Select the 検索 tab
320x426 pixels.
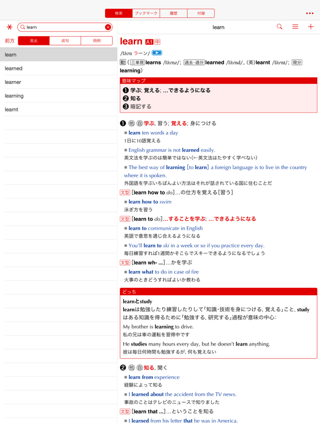[x=119, y=13]
